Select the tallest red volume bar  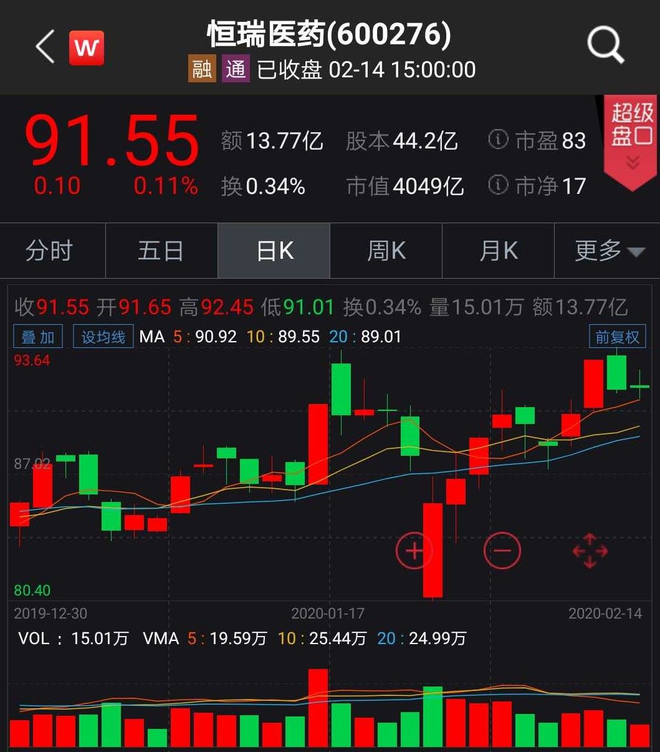tap(318, 708)
